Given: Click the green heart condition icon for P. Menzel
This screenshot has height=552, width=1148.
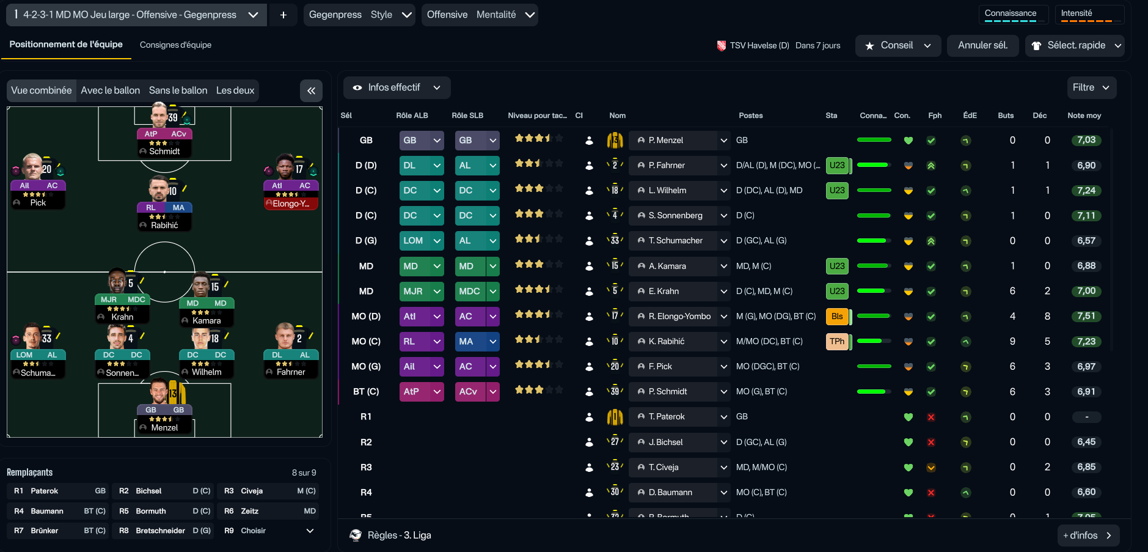Looking at the screenshot, I should click(x=908, y=141).
